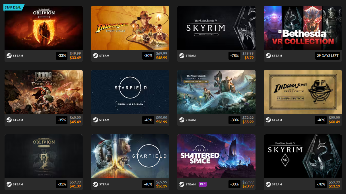This screenshot has height=194, width=346.
Task: Click the Steam icon under DOOM The Dark Ages
Action: pos(9,120)
